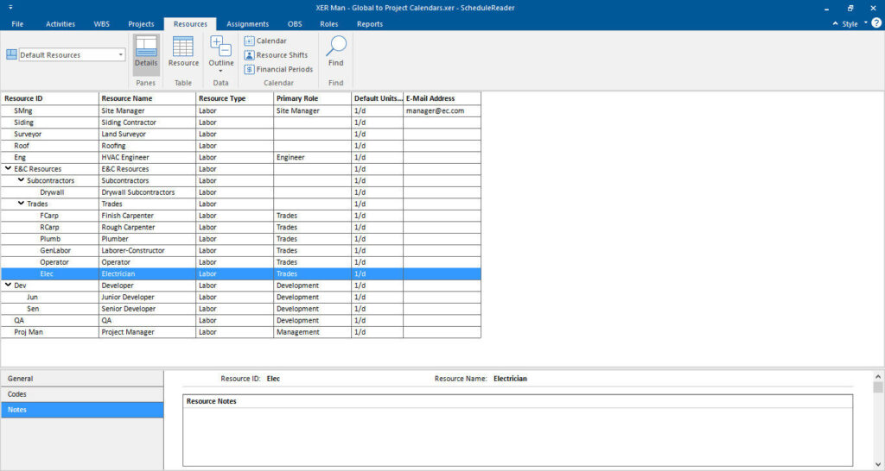The width and height of the screenshot is (885, 471).
Task: Select the Project Manager row
Action: click(x=241, y=332)
